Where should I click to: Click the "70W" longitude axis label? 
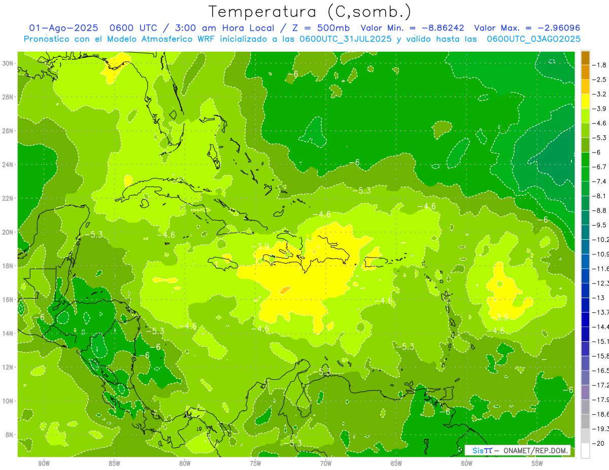pos(326,463)
